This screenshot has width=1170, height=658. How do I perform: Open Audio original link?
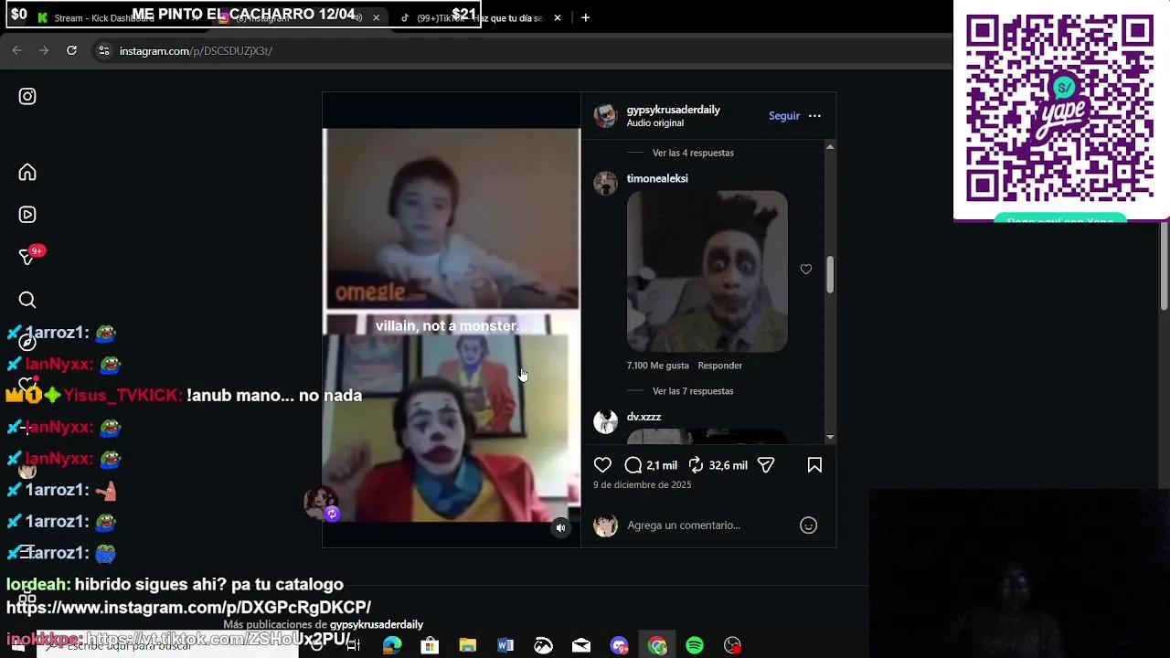654,123
